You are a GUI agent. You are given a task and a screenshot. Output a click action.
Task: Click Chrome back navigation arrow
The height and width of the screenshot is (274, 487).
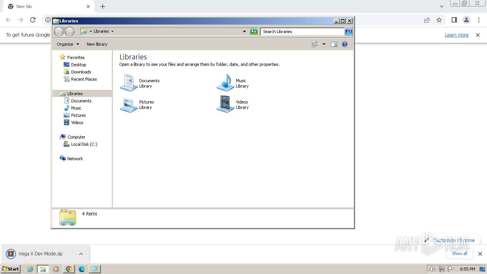[x=8, y=20]
